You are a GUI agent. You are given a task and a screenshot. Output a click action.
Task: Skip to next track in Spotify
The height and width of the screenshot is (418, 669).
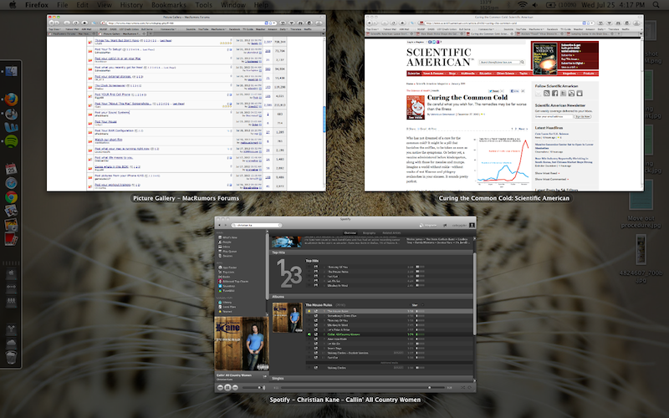[x=235, y=387]
